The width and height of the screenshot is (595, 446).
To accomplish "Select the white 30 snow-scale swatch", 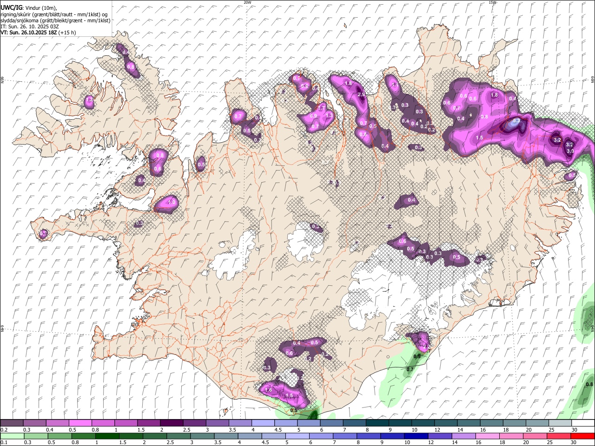I will [583, 423].
